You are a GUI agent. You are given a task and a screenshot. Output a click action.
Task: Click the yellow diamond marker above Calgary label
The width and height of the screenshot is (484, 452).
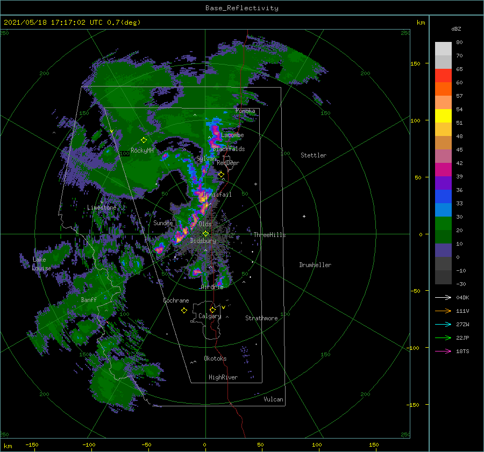tap(212, 310)
